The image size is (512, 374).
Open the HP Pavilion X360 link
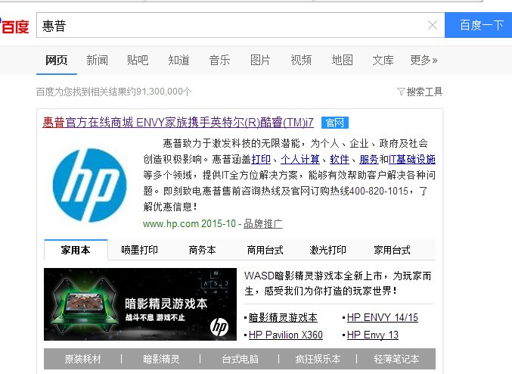coord(285,335)
